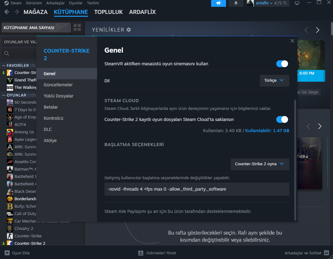Select the Betalar settings tab
The width and height of the screenshot is (333, 259).
tap(67, 107)
